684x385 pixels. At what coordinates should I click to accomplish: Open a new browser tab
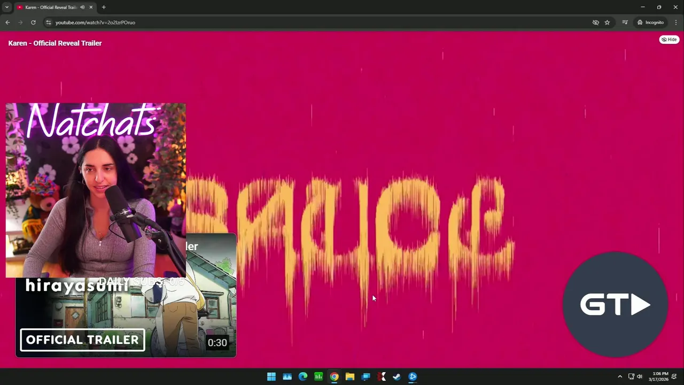(x=104, y=7)
